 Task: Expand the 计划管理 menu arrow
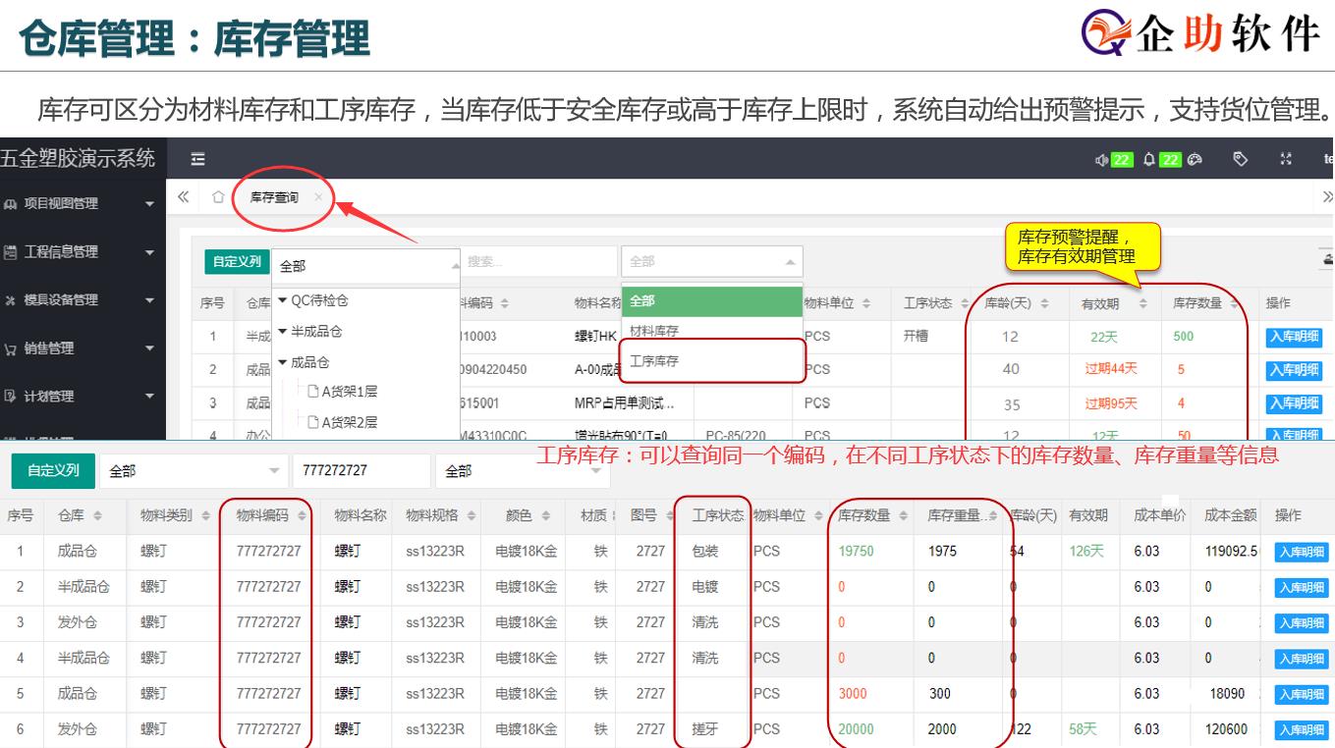click(x=149, y=397)
